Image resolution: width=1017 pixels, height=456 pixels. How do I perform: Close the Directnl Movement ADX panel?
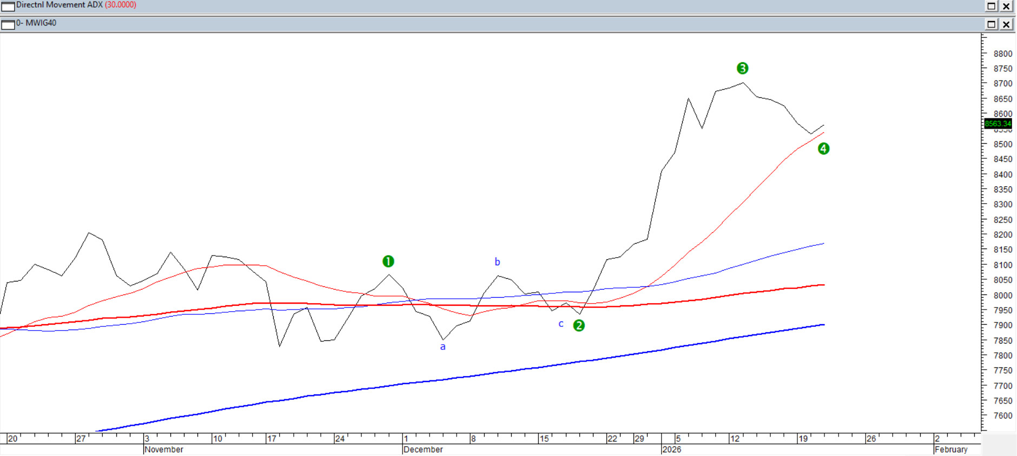pos(1006,6)
